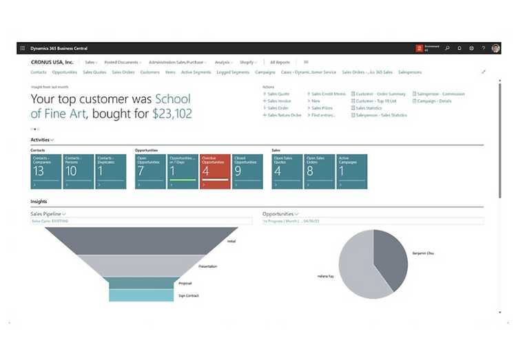Expand Administration Sales/Purchase menu
This screenshot has height=347, width=516.
pos(178,62)
